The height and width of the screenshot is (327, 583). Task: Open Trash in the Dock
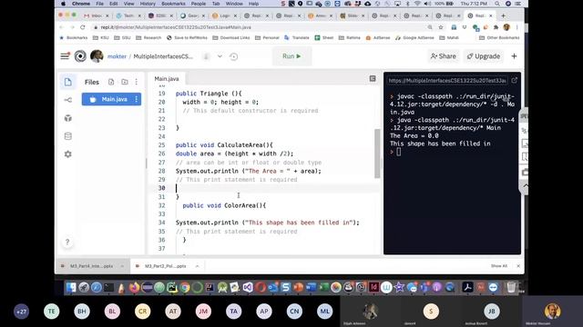511,287
